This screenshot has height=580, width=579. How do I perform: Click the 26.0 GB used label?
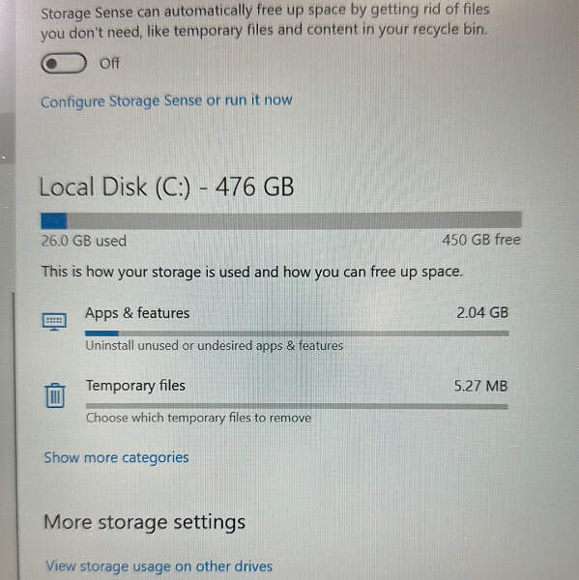tap(84, 241)
